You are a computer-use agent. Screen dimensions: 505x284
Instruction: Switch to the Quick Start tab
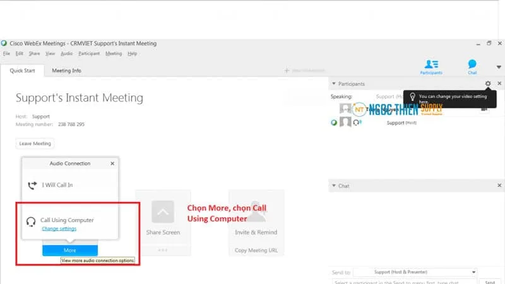(22, 71)
